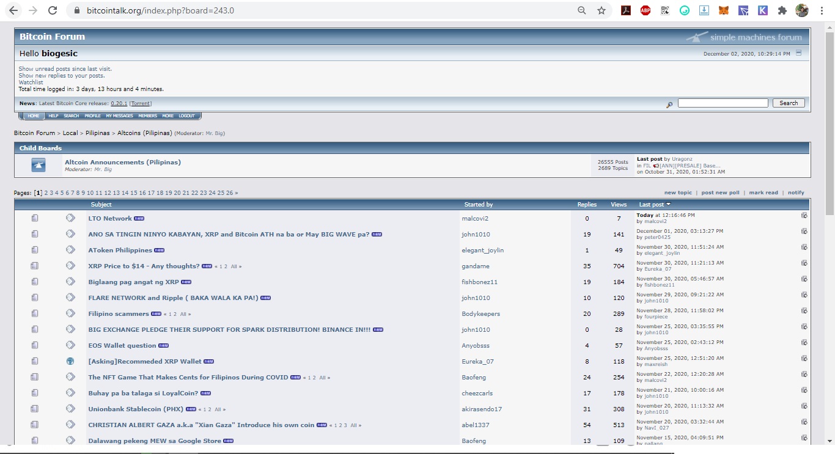This screenshot has height=454, width=835.
Task: Click the notify link
Action: tap(796, 192)
